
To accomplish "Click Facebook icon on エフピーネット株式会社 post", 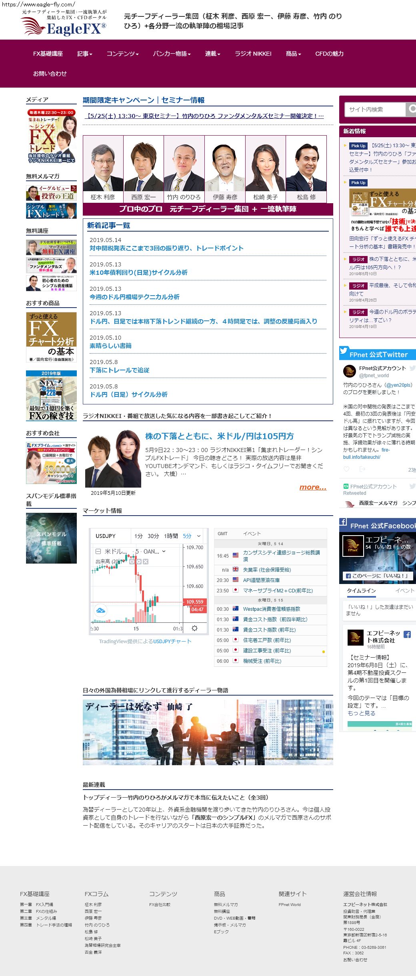I will [407, 634].
